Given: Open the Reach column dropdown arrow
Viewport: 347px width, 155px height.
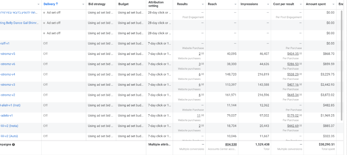Looking at the screenshot, I should click(236, 4).
